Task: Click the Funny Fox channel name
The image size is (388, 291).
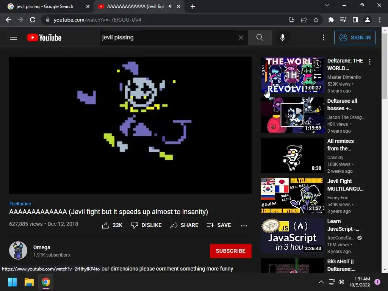Action: (338, 198)
